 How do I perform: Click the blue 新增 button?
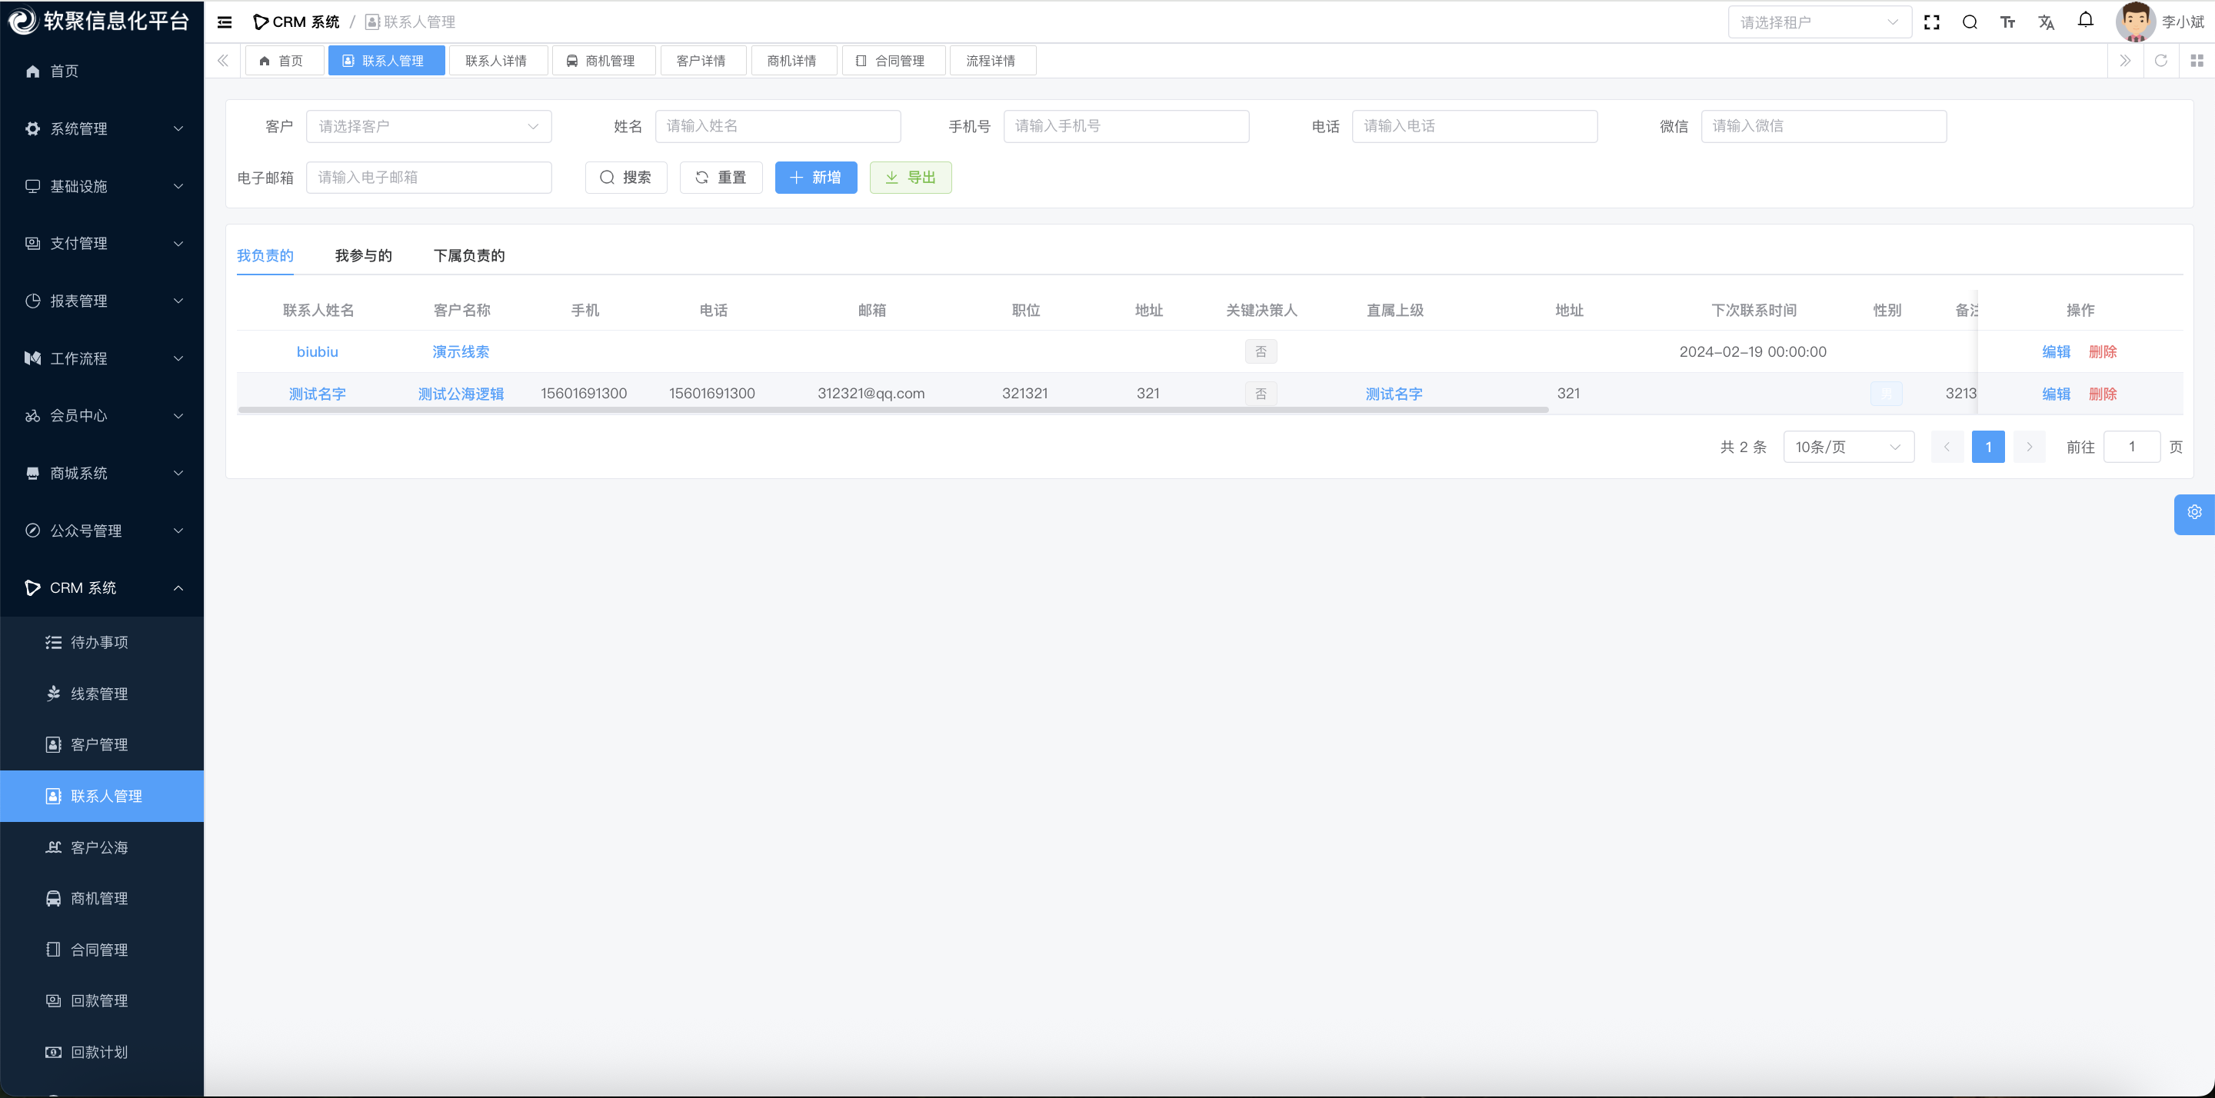click(815, 177)
